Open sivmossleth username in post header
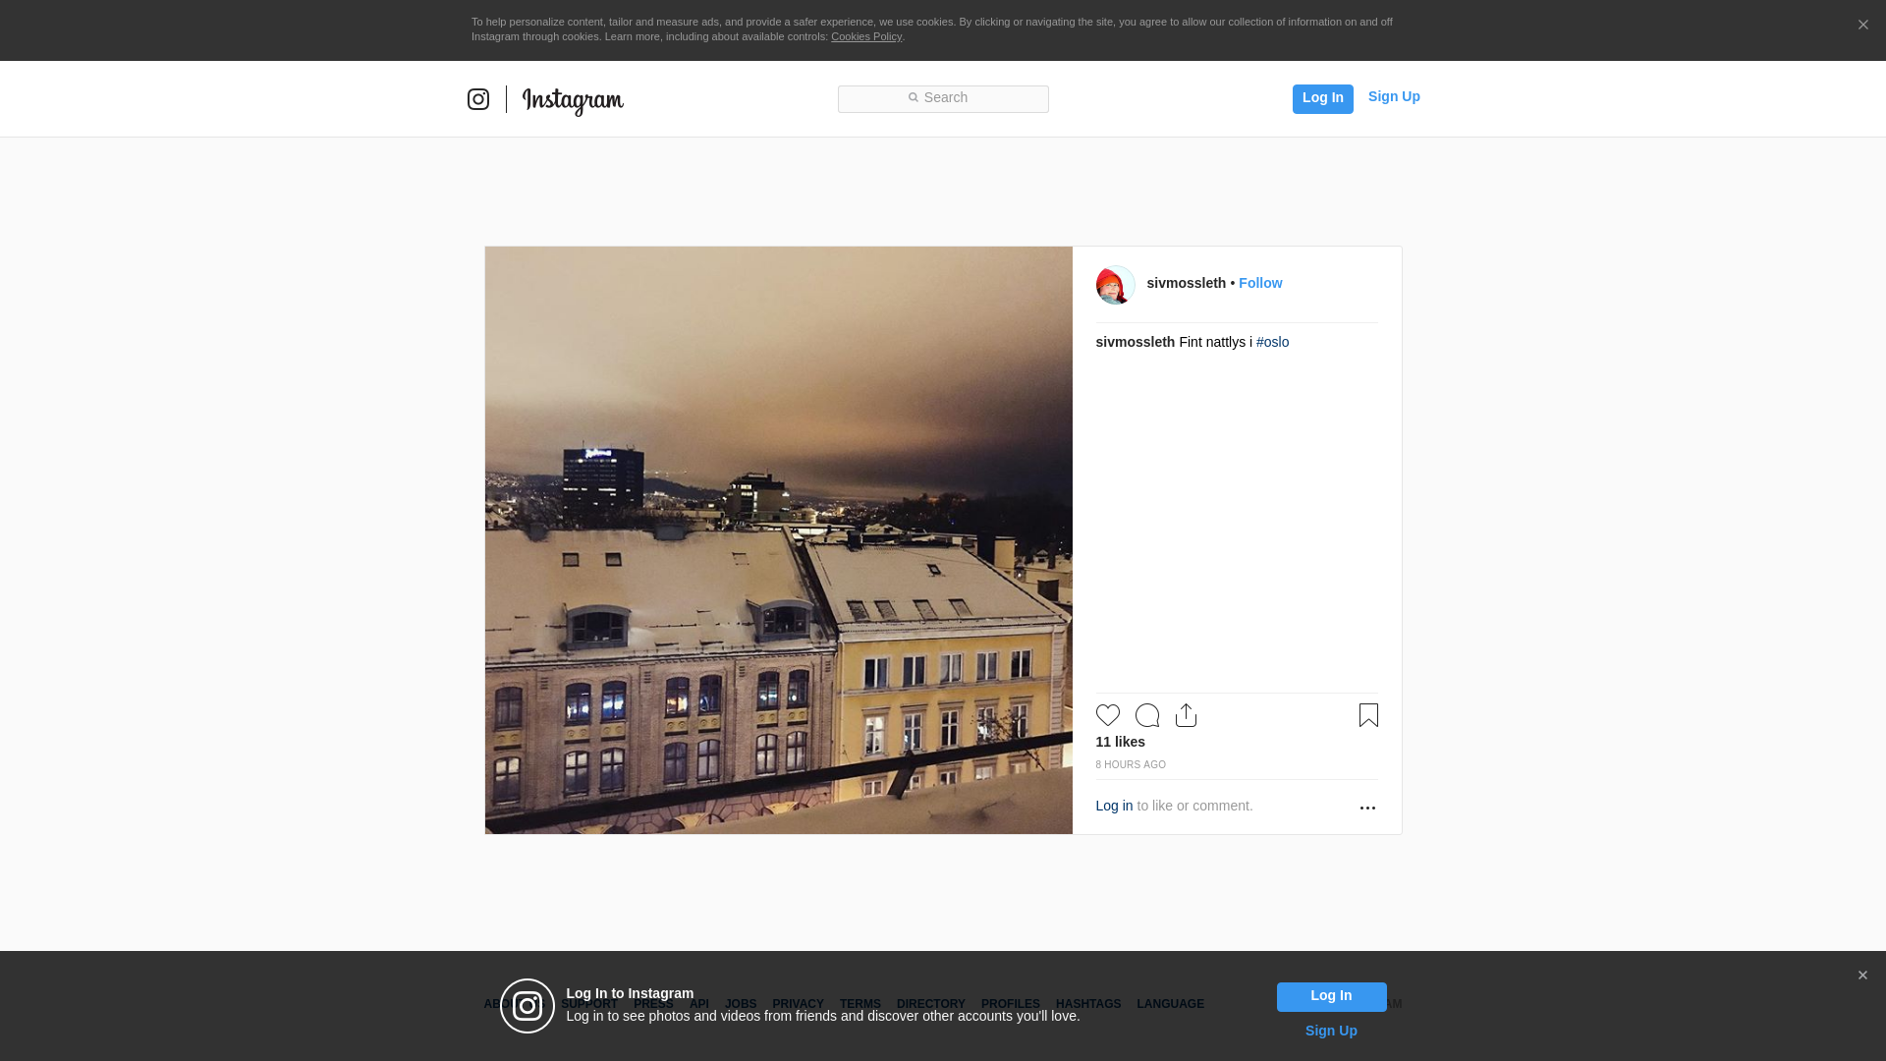 click(x=1186, y=283)
